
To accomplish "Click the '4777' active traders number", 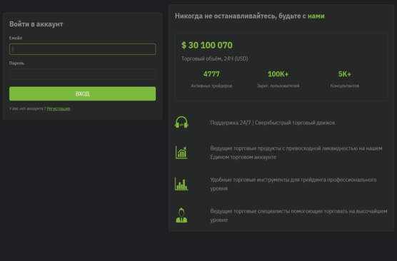I will coord(211,74).
